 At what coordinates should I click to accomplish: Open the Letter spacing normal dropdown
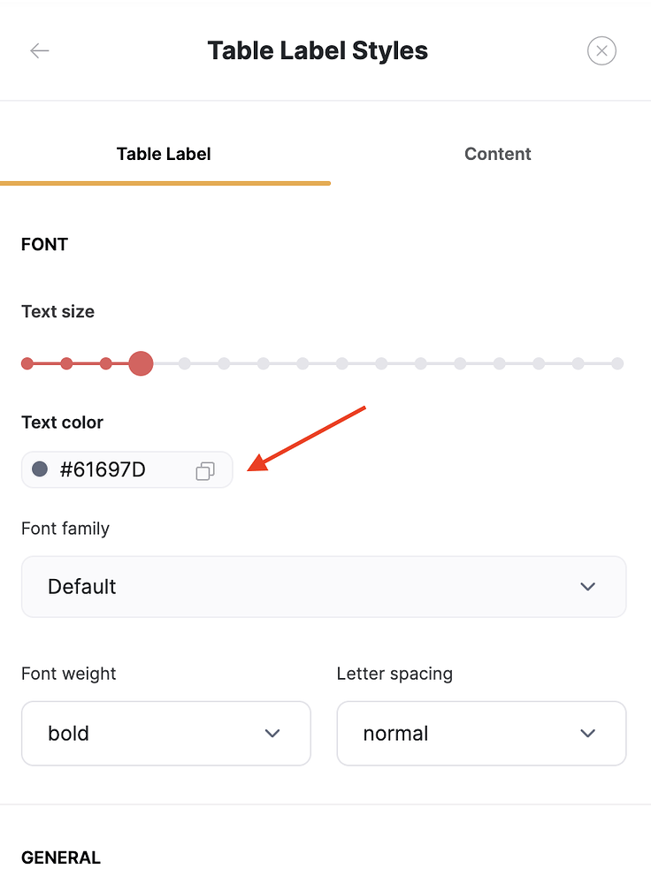point(481,734)
